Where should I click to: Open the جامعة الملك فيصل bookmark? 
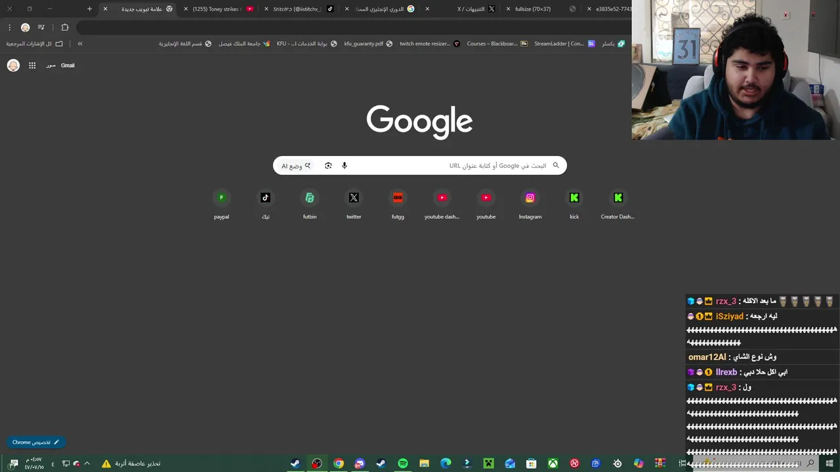tap(244, 44)
